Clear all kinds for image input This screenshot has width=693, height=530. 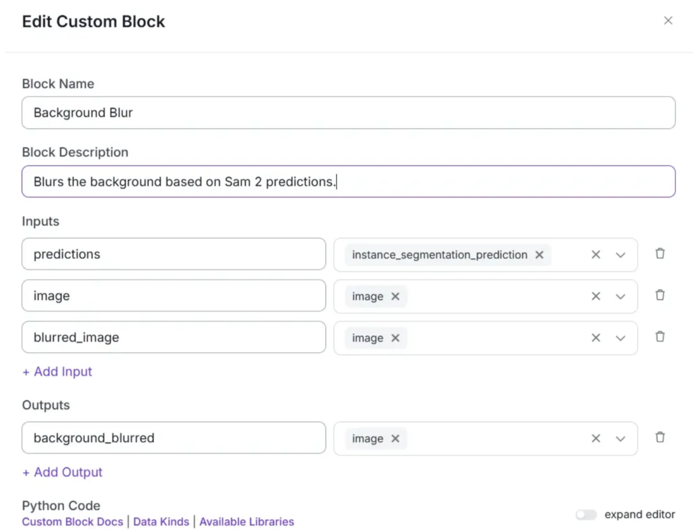pos(596,296)
